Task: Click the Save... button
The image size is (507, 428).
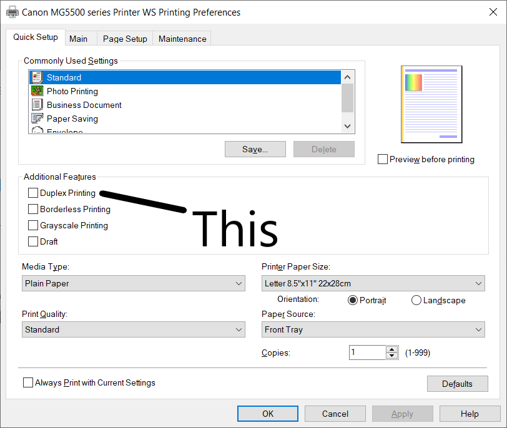Action: (255, 149)
